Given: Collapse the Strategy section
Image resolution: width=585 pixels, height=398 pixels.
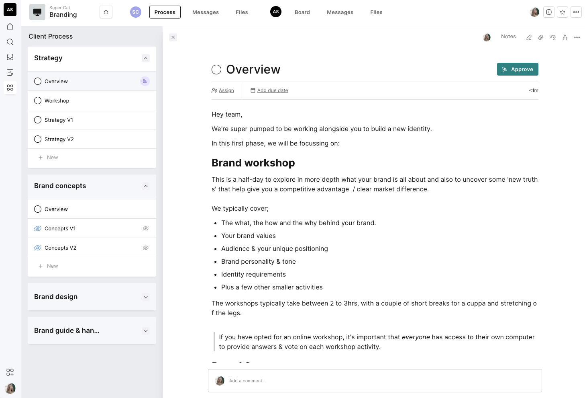Looking at the screenshot, I should [146, 58].
